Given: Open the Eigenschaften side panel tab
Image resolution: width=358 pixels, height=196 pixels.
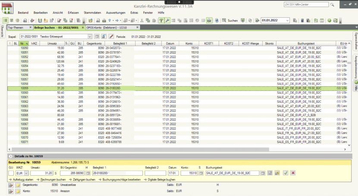Looking at the screenshot, I should pyautogui.click(x=356, y=41).
